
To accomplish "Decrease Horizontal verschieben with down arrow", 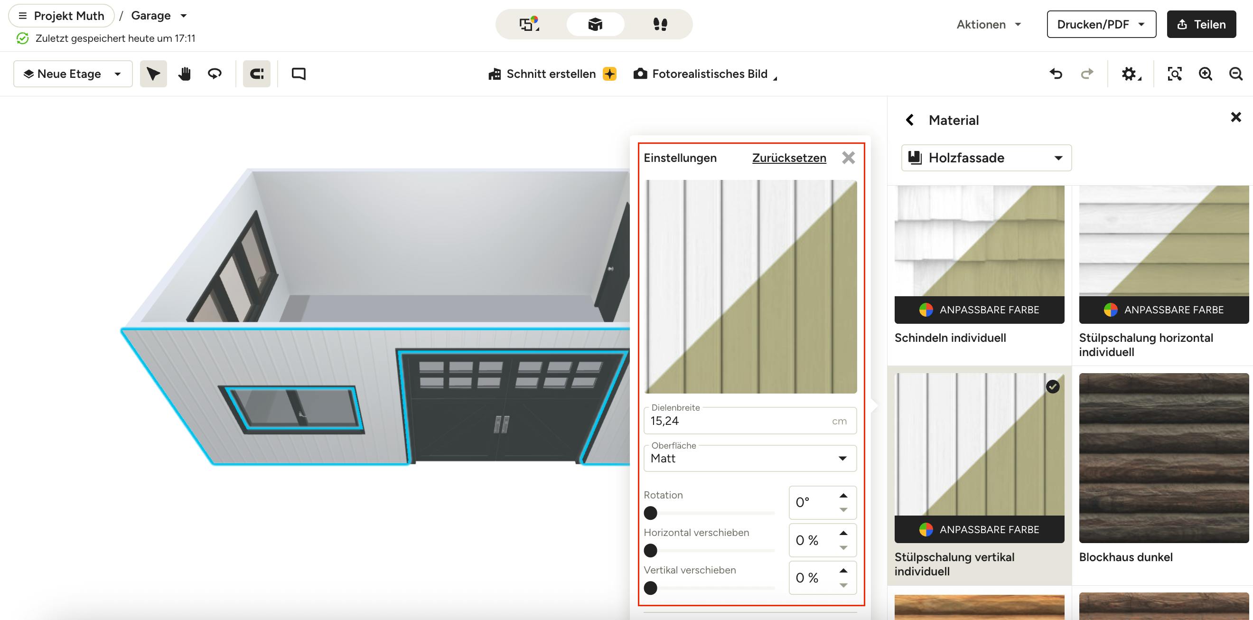I will [843, 548].
